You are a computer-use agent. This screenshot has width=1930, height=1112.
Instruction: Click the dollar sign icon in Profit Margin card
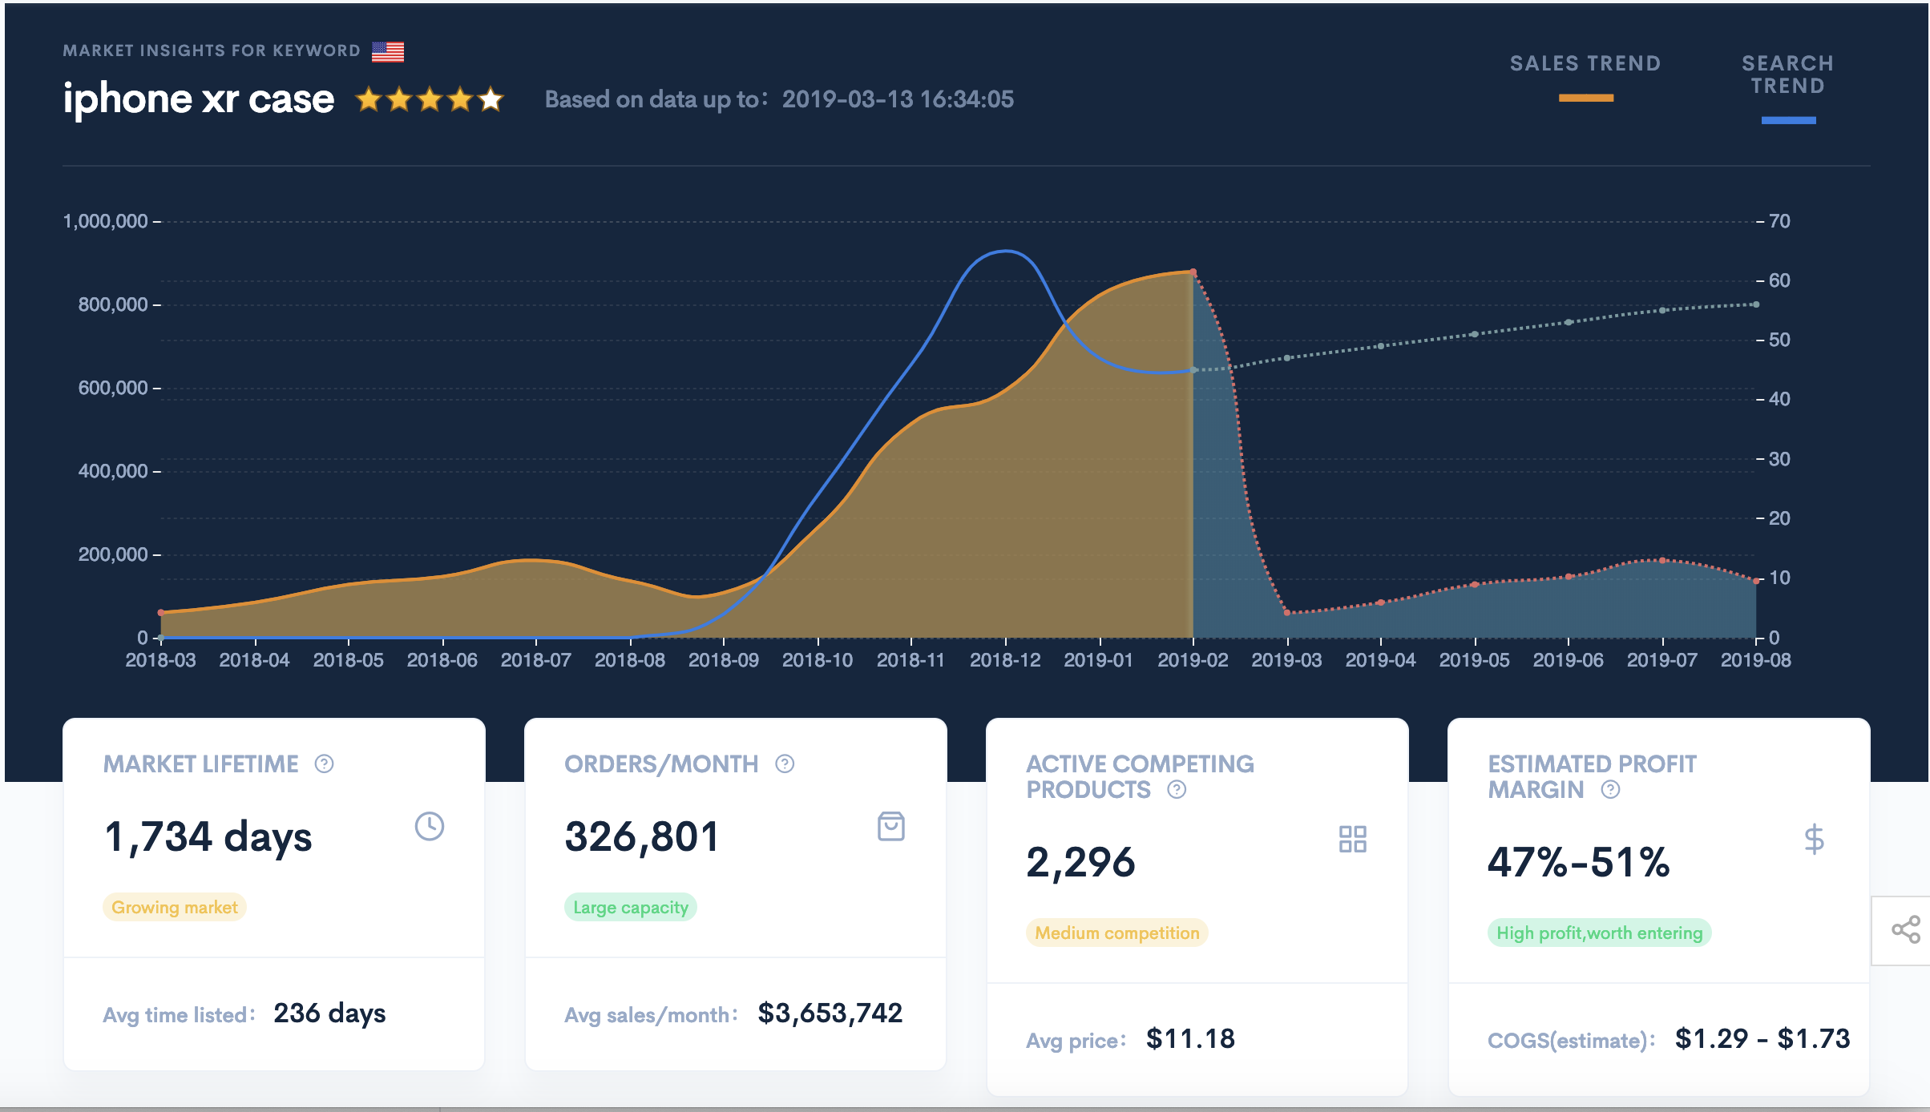[1814, 839]
